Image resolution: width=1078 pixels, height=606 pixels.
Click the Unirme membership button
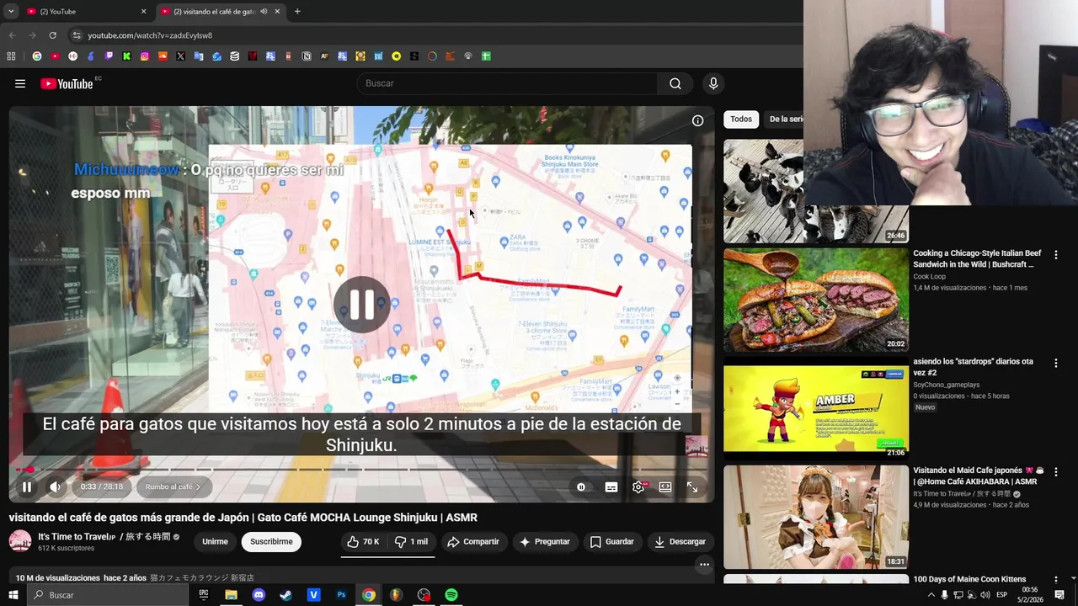click(215, 542)
